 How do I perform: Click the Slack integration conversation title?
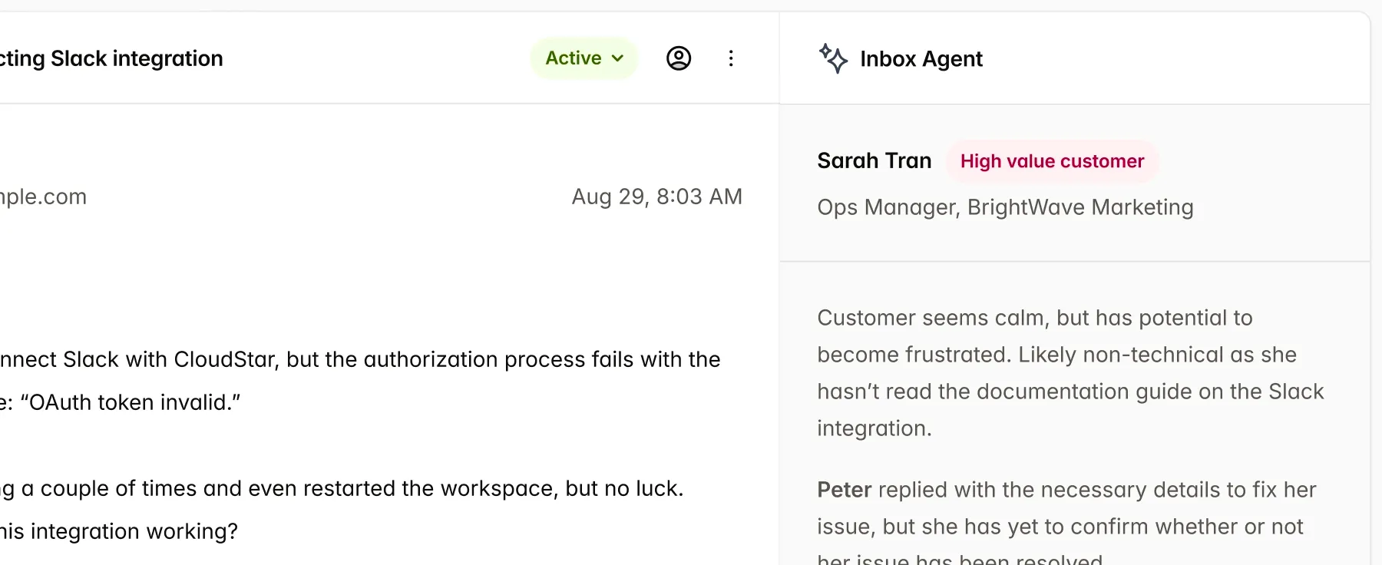tap(111, 58)
